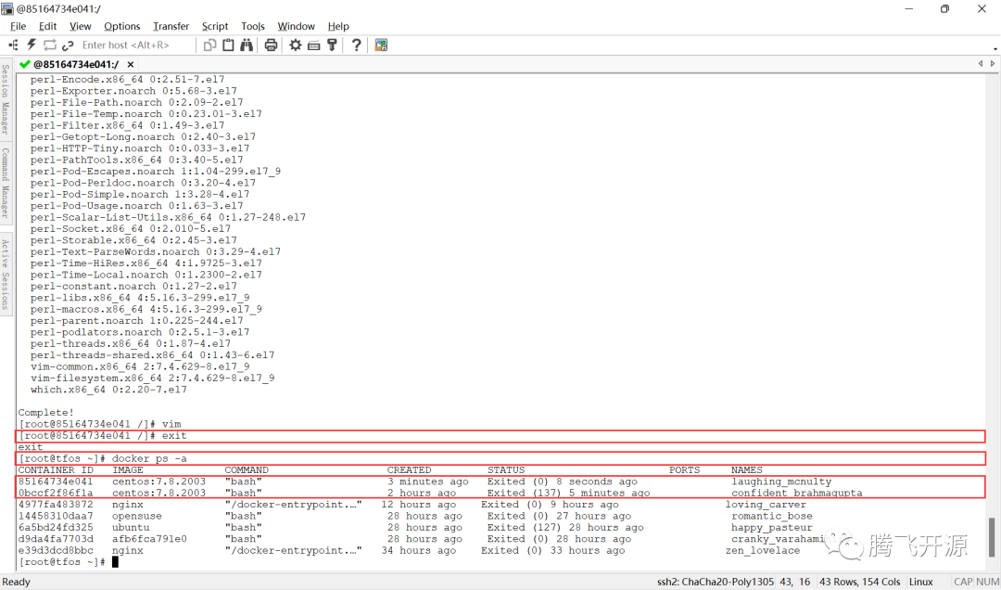Open the Transfer menu

171,26
